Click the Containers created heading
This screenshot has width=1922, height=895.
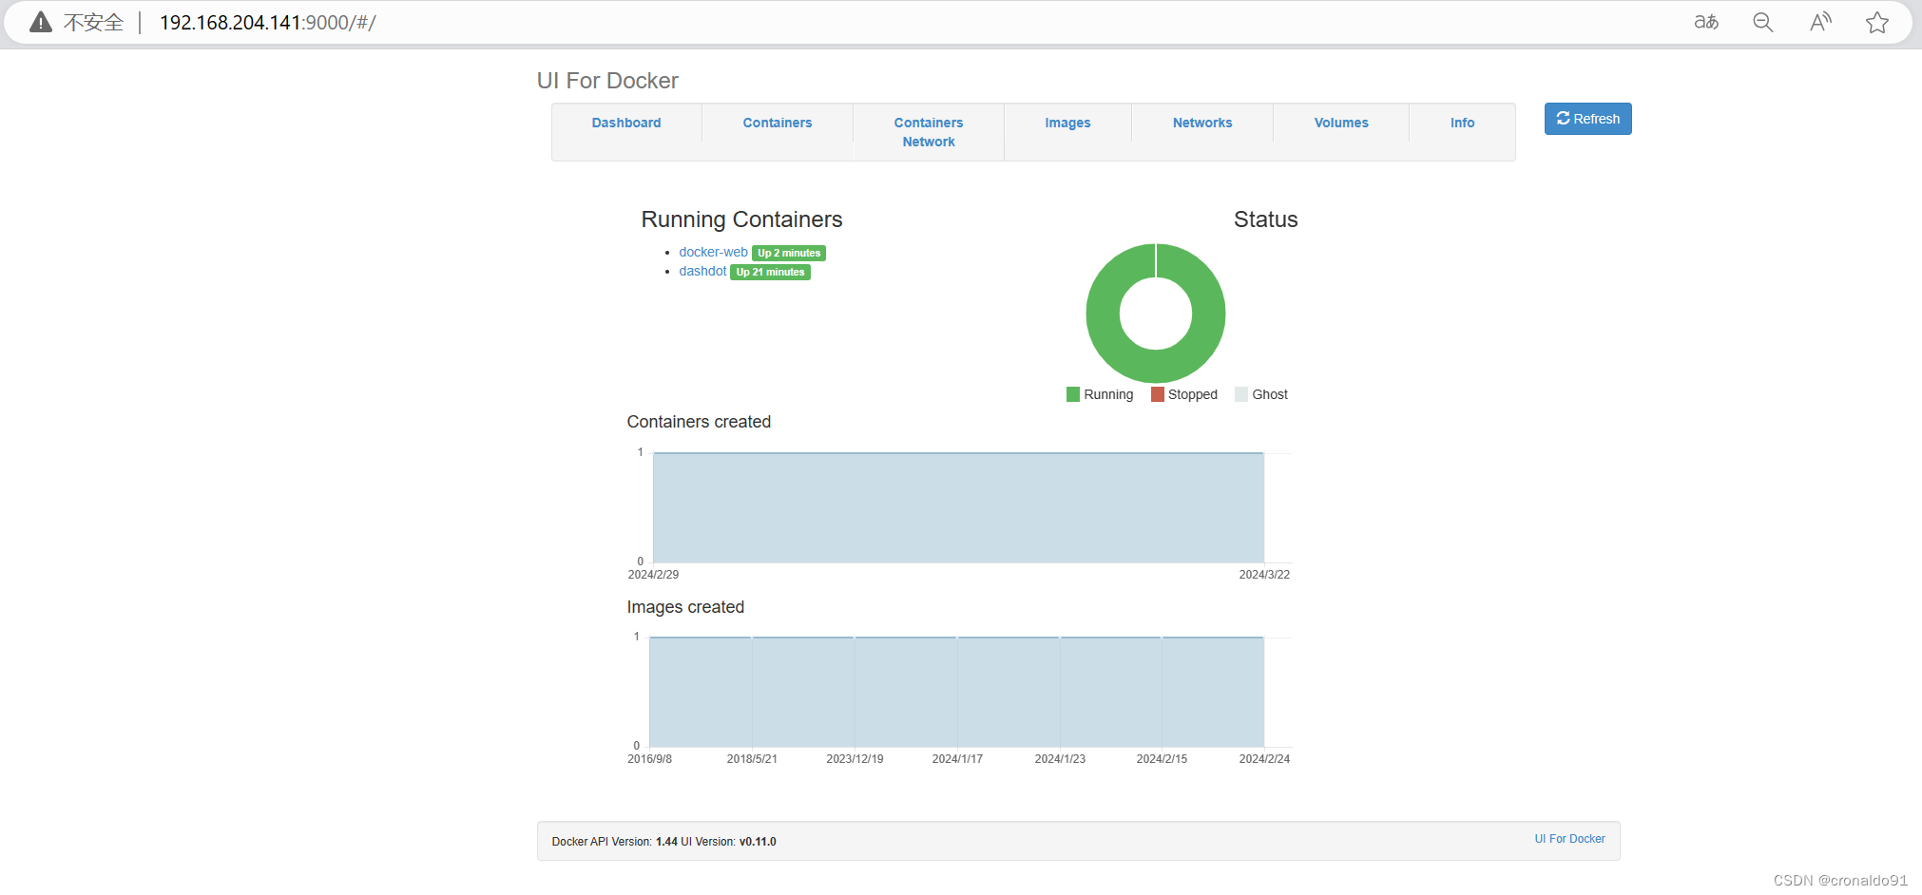699,422
